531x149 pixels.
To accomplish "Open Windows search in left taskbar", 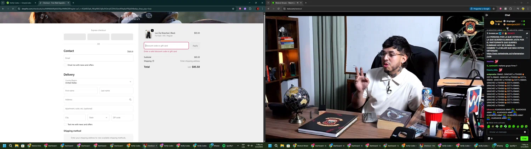I will click(11, 145).
